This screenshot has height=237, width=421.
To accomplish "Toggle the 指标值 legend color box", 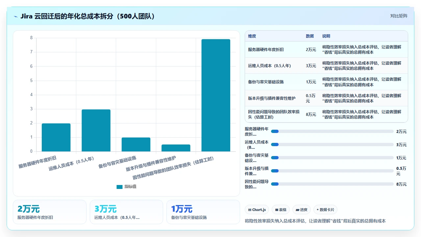I will tap(119, 187).
